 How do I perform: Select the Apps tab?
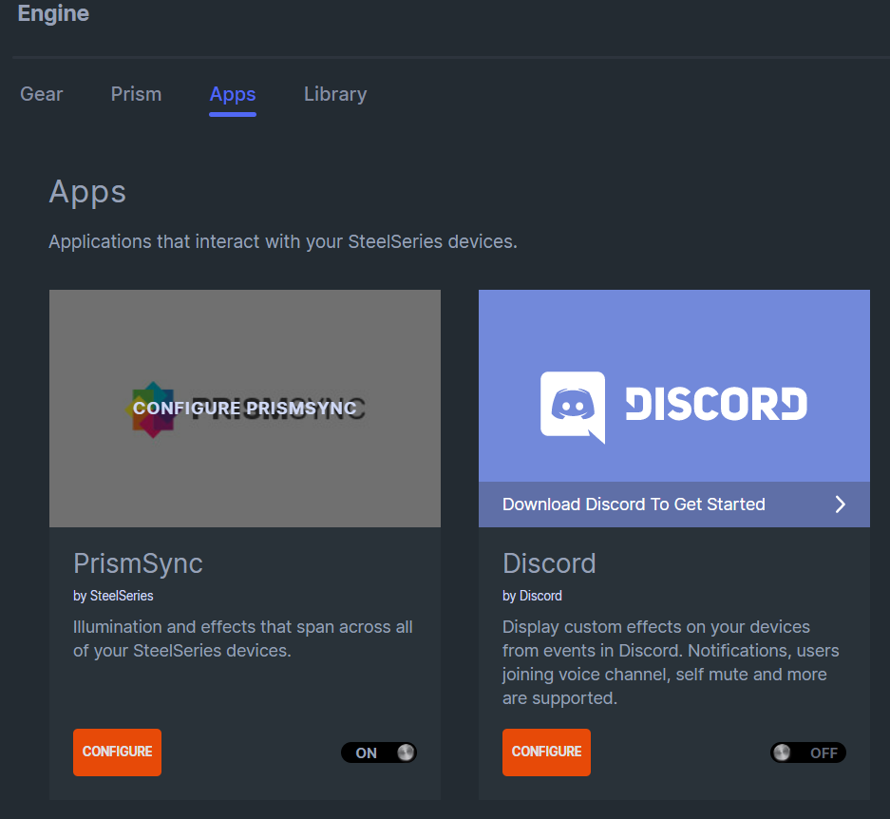[x=233, y=94]
